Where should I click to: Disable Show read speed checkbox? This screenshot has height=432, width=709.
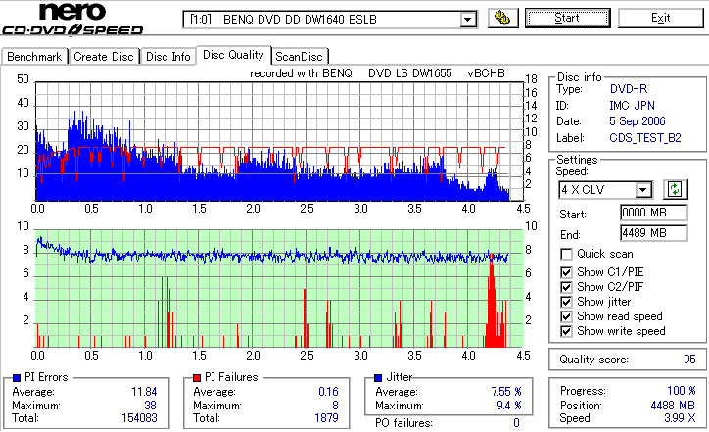(566, 316)
